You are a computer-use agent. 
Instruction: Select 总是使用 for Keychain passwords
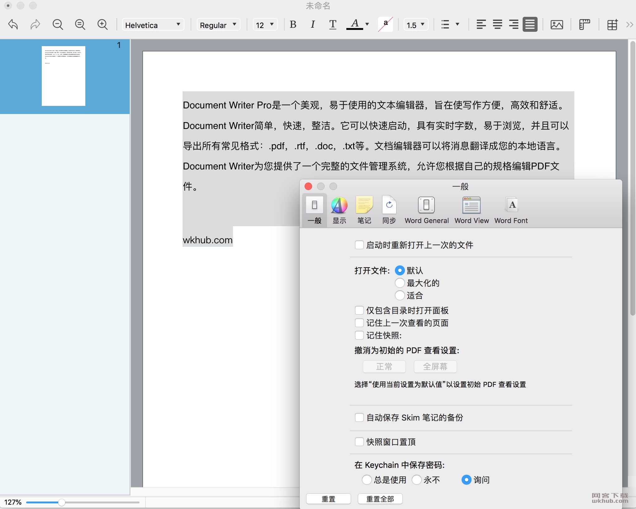[367, 480]
